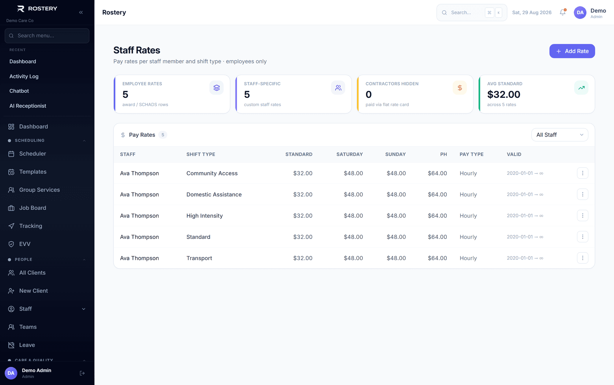
Task: Click the Sunday column header
Action: click(x=395, y=154)
